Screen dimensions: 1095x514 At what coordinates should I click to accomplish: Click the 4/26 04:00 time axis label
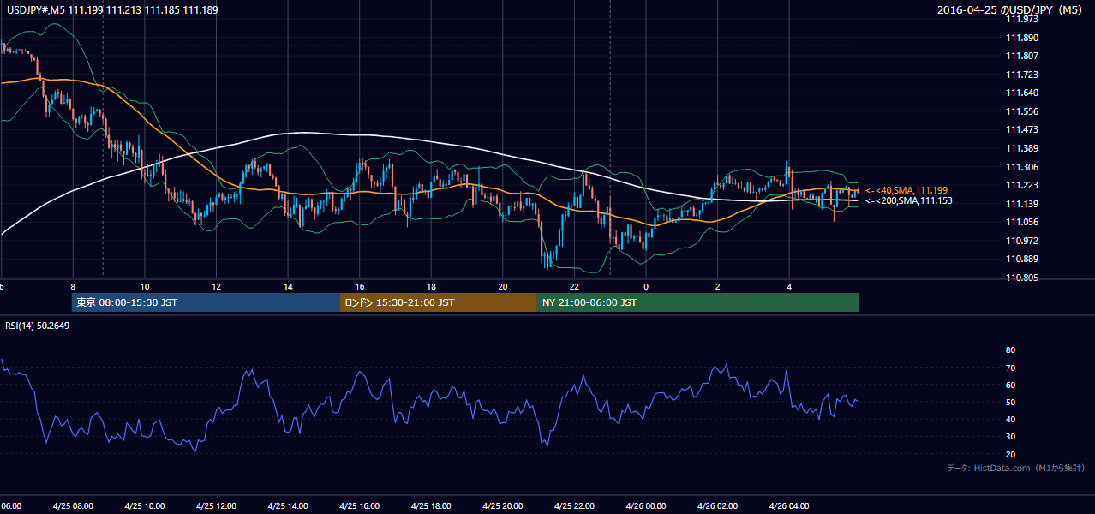point(789,505)
